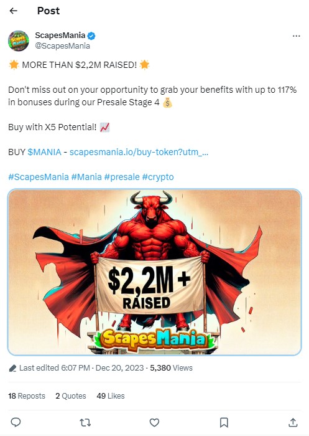Open the $MANIA cashtag link
This screenshot has height=436, width=309.
[x=44, y=152]
